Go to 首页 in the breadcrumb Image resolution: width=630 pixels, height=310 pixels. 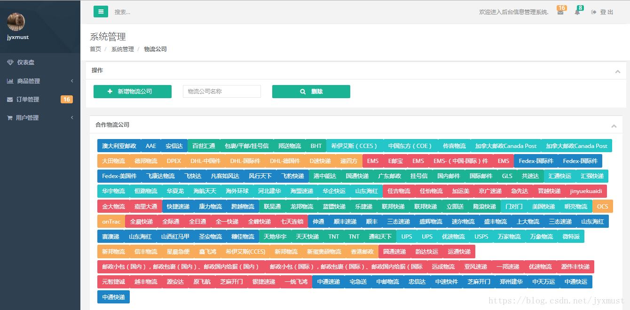pyautogui.click(x=95, y=49)
